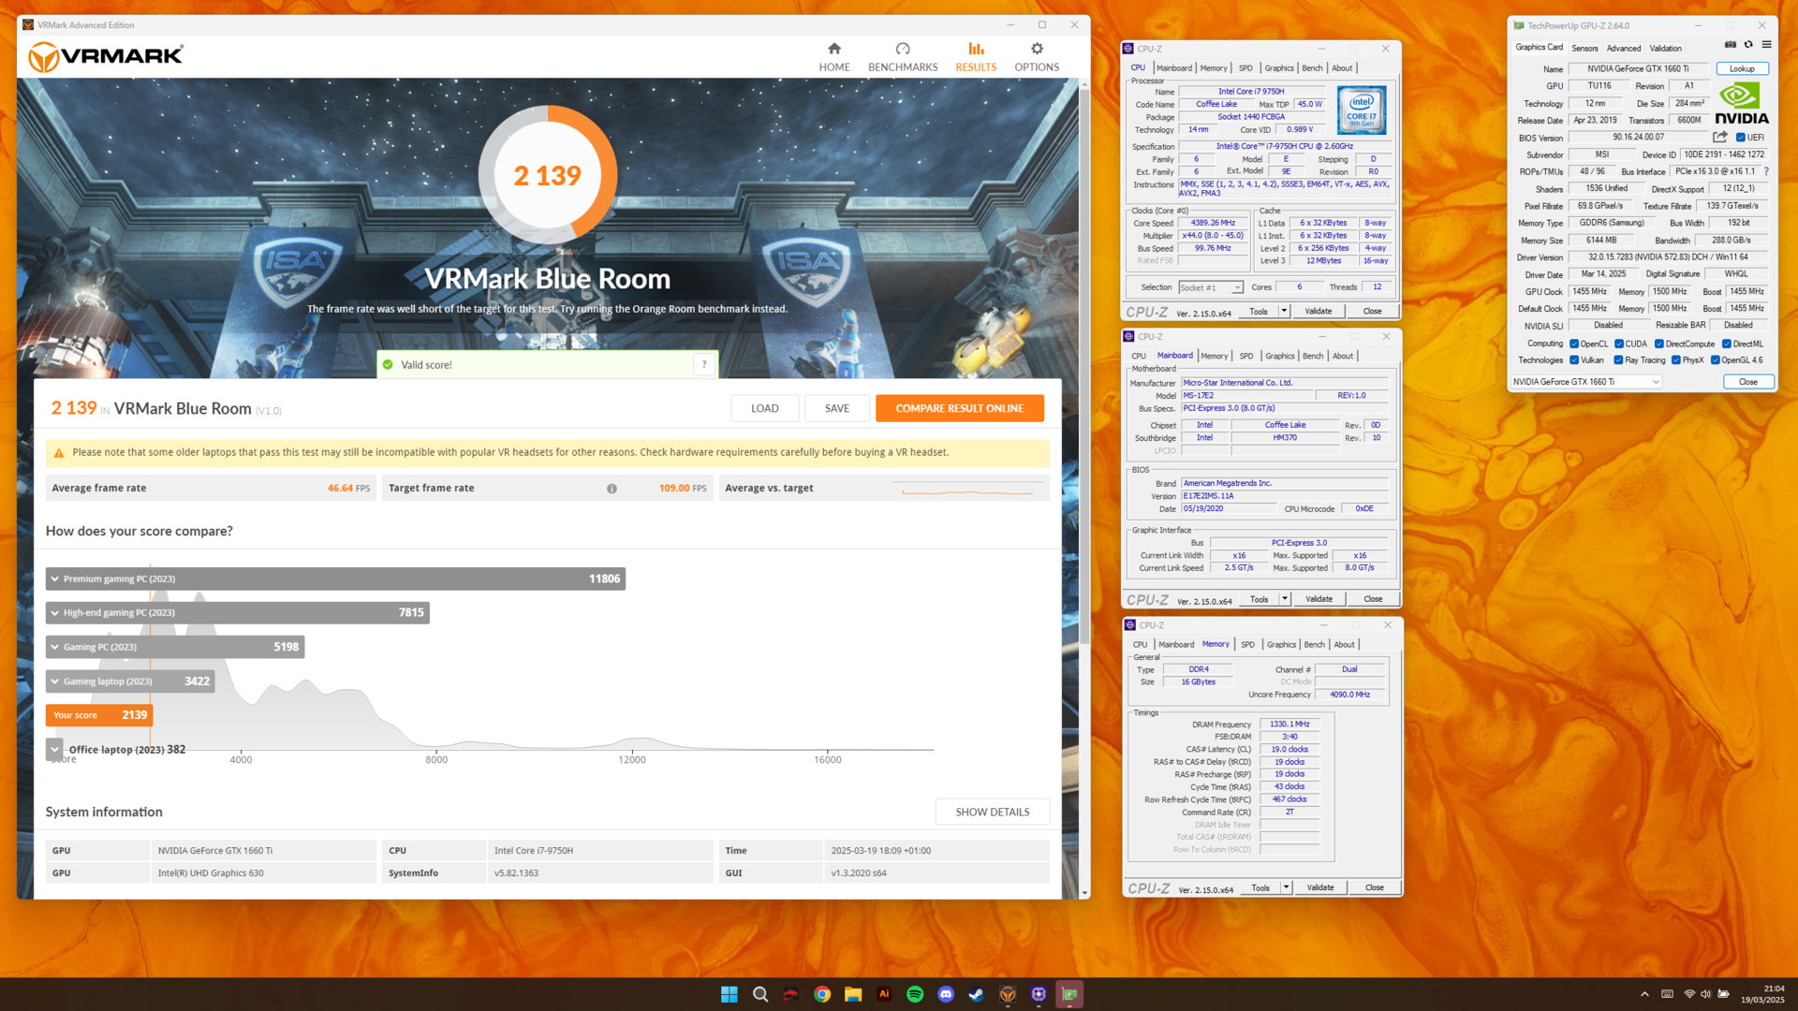
Task: Toggle the UEFI checkbox in GPU-Z
Action: click(1741, 138)
